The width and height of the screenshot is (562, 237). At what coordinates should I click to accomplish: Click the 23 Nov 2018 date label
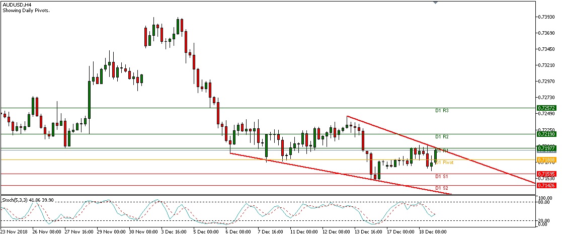(x=14, y=232)
